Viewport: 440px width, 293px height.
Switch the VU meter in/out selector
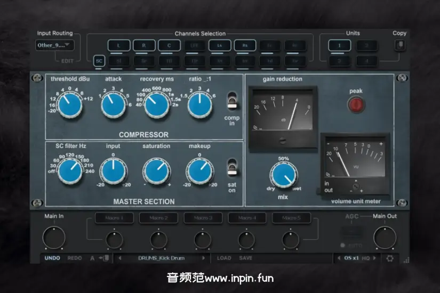point(320,191)
